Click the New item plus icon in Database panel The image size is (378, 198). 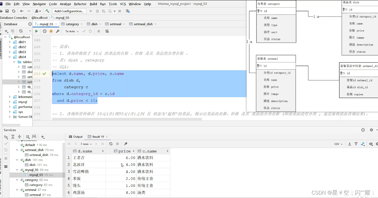pos(6,31)
